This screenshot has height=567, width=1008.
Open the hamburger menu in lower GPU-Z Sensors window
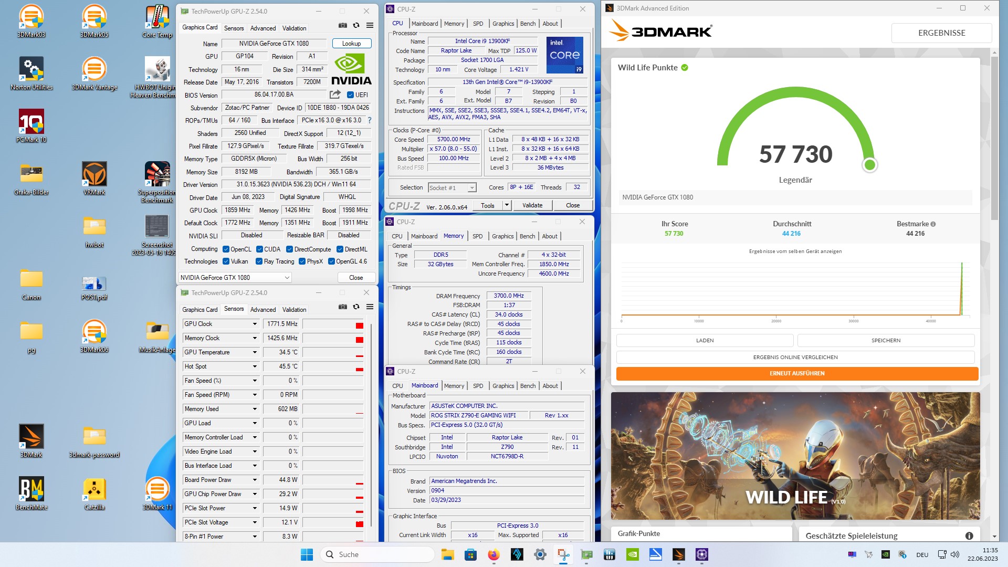pyautogui.click(x=370, y=307)
